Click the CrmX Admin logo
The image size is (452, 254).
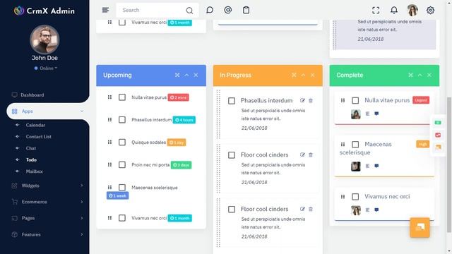44,11
